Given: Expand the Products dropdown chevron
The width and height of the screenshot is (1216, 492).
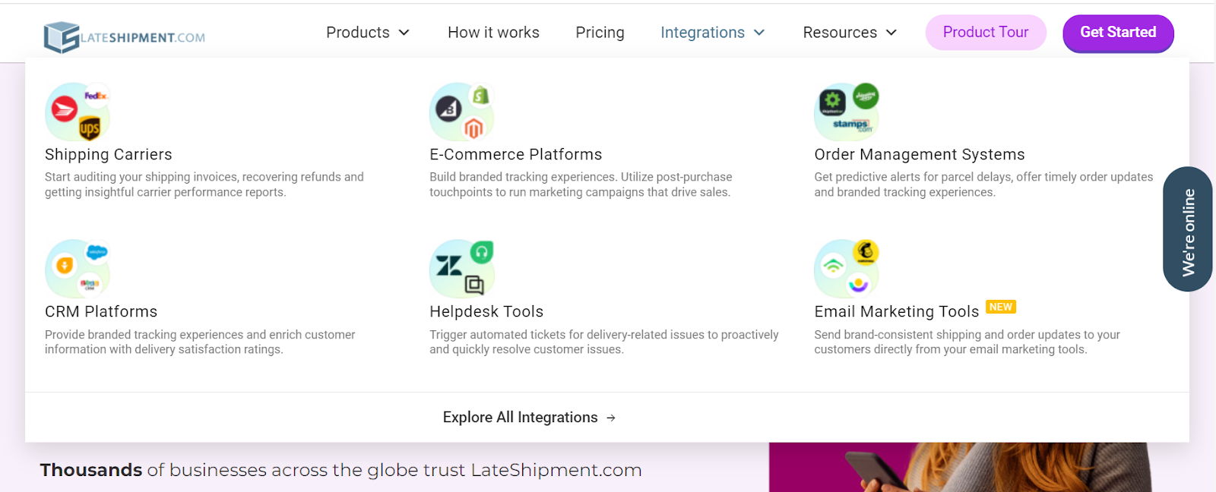Looking at the screenshot, I should 404,33.
